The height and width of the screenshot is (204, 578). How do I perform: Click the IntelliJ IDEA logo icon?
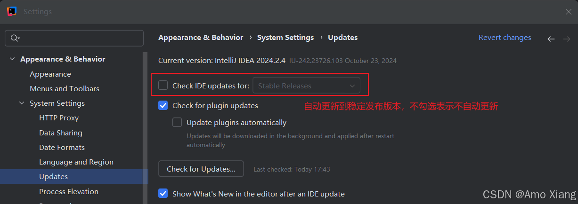(x=12, y=11)
